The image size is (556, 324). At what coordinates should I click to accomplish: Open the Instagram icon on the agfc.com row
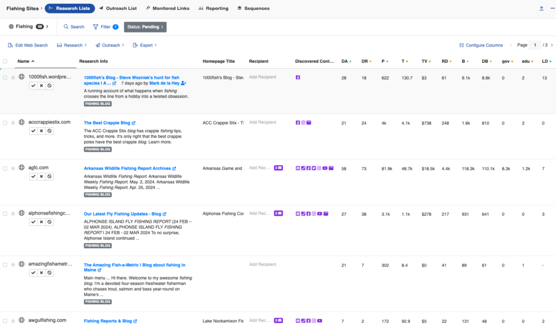319,168
